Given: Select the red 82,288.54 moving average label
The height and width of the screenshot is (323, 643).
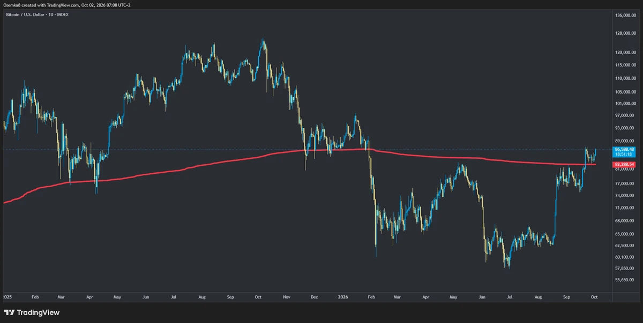Looking at the screenshot, I should (x=625, y=165).
